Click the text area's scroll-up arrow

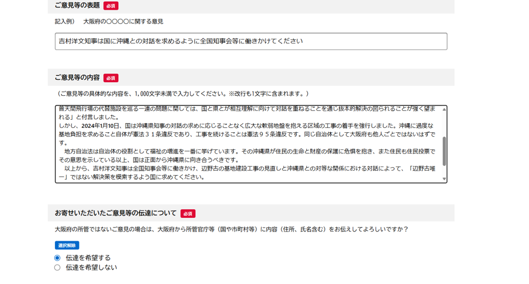coord(444,109)
